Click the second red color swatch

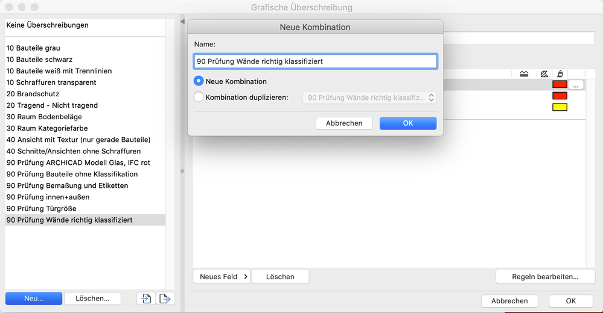(x=560, y=96)
